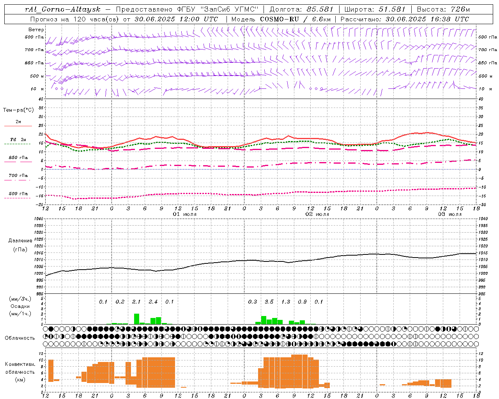Click the forecast start time '30.06.2025 12:00 UTC'
499x399 pixels.
[x=176, y=19]
